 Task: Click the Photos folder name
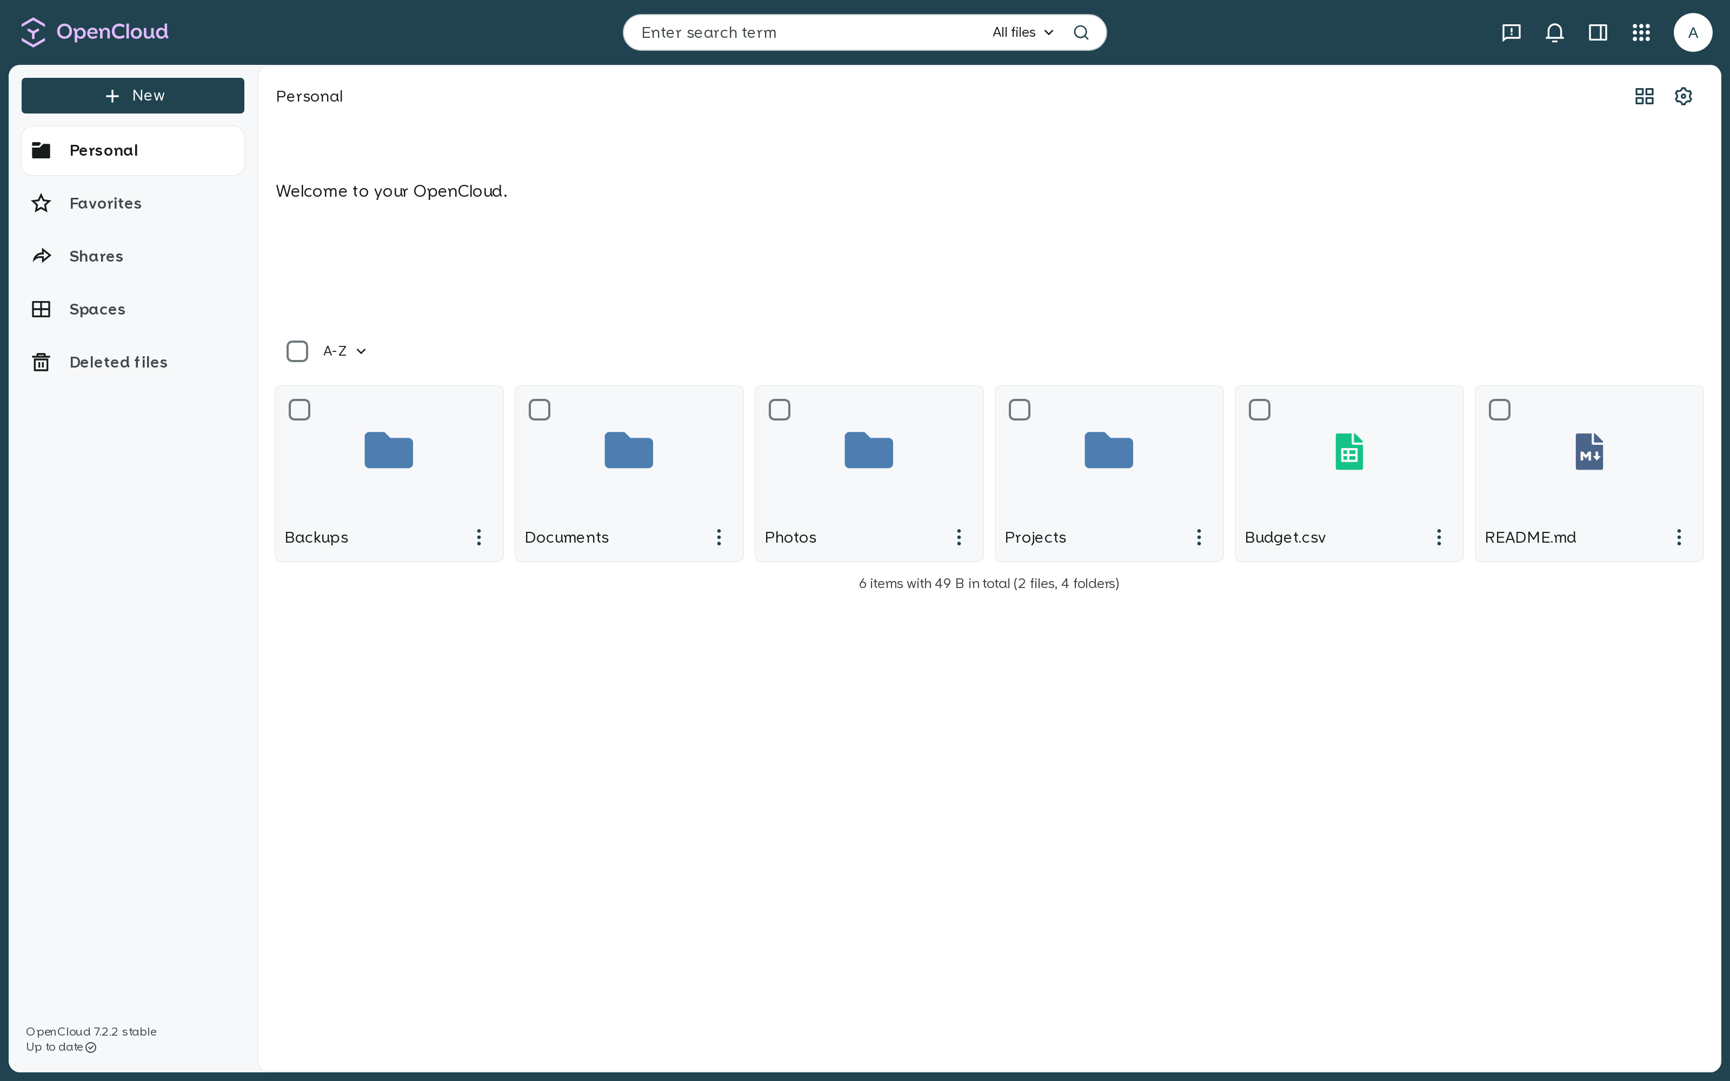click(x=790, y=538)
